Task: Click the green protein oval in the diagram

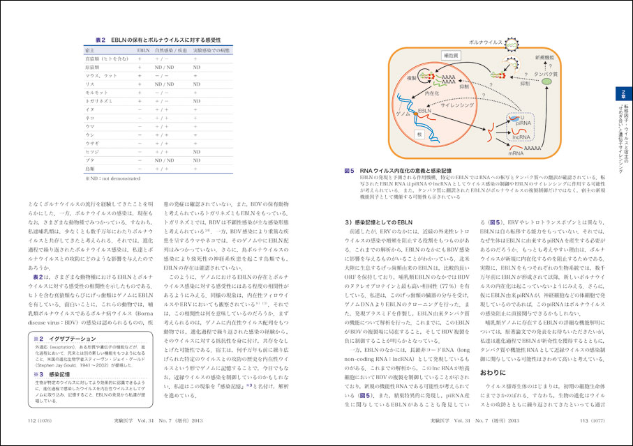Action: coord(548,82)
